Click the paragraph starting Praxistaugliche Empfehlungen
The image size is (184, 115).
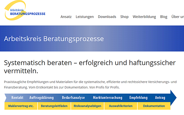(x=90, y=84)
